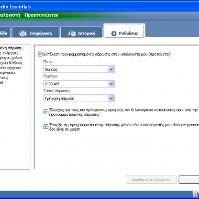Screen dimensions: 199x199
Task: Select the 'ενέργειες' settings list entry
Action: (x=9, y=53)
